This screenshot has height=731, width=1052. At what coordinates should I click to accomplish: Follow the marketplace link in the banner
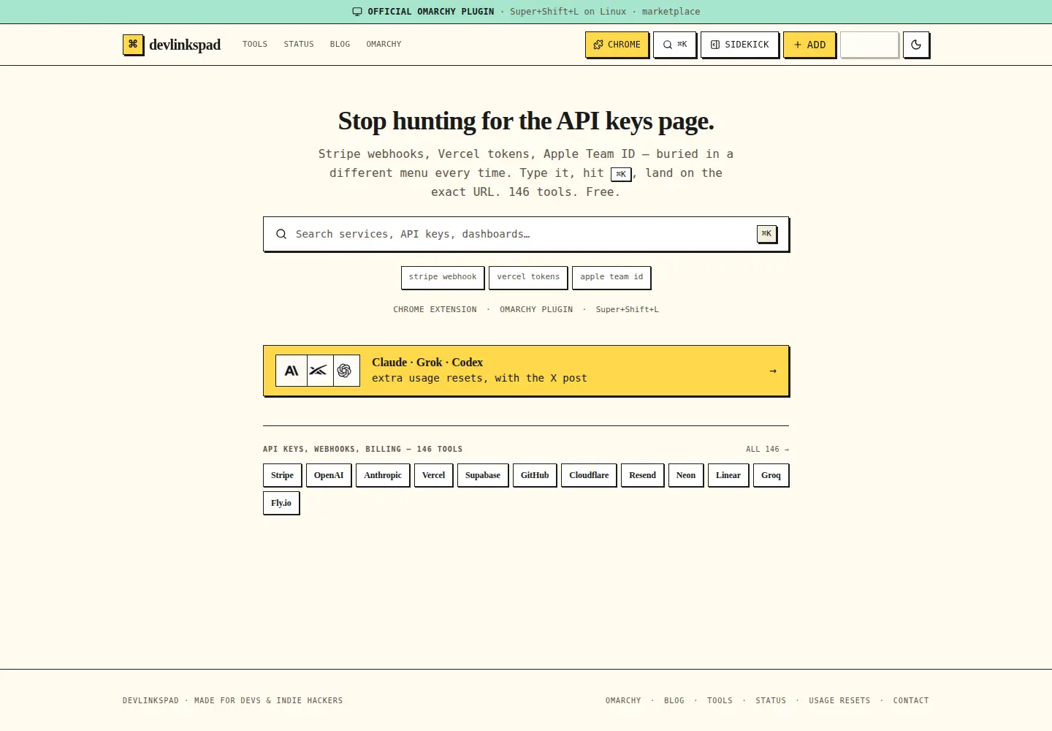(671, 12)
